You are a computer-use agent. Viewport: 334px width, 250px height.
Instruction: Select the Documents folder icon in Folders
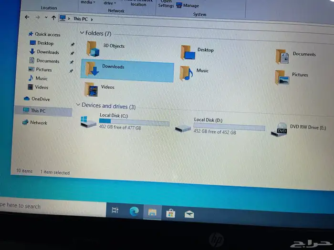tap(282, 56)
